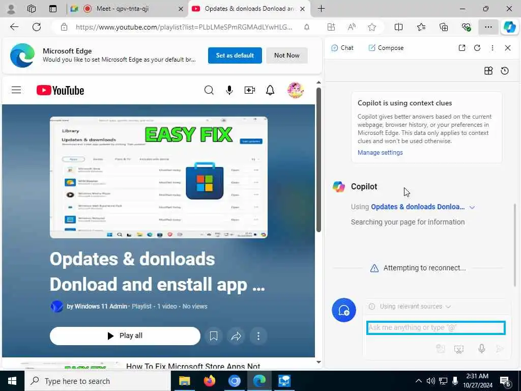Add an image to Copilot message
The width and height of the screenshot is (521, 391).
pos(440,348)
